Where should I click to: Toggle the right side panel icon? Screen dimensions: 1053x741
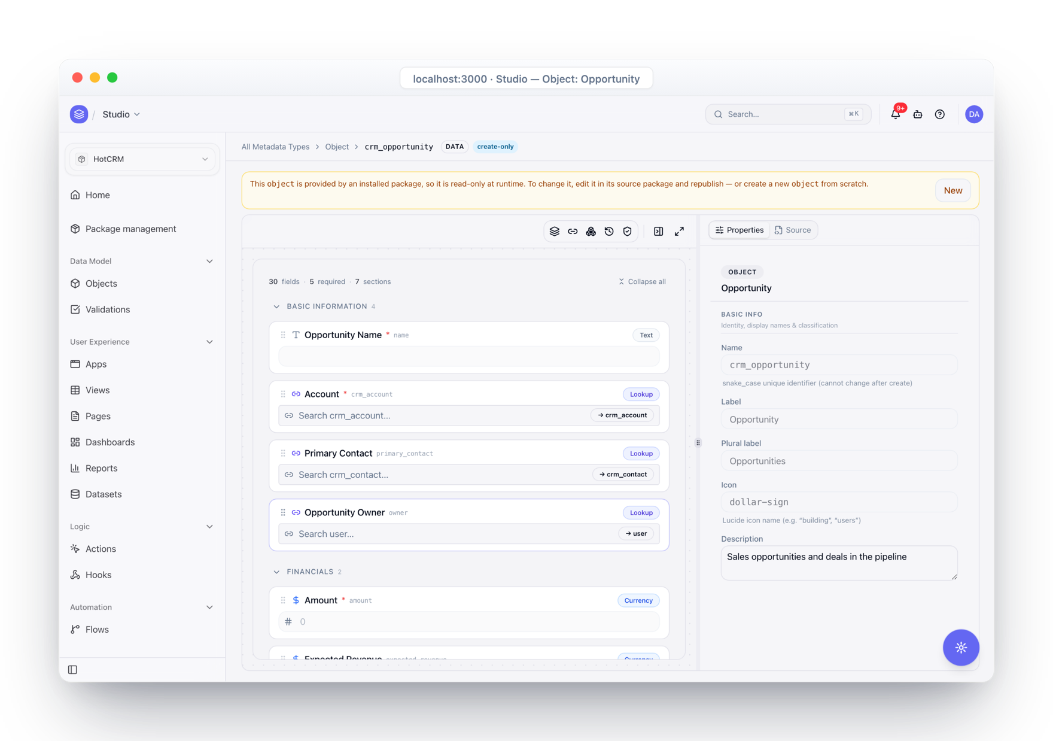pyautogui.click(x=658, y=231)
